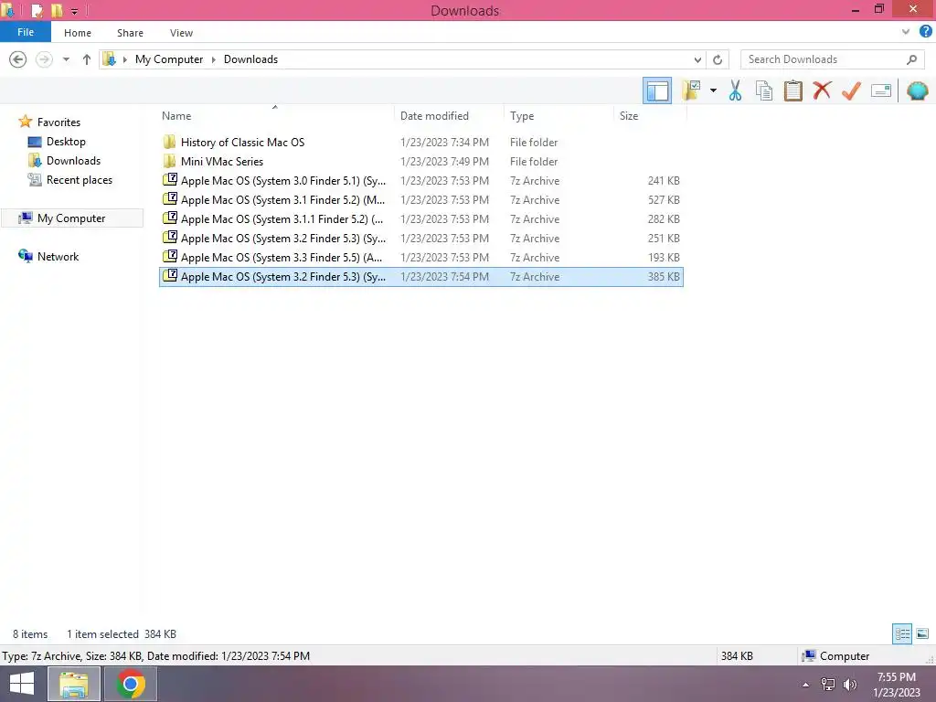Select the History of Classic Mac OS folder
936x702 pixels.
tap(420, 142)
